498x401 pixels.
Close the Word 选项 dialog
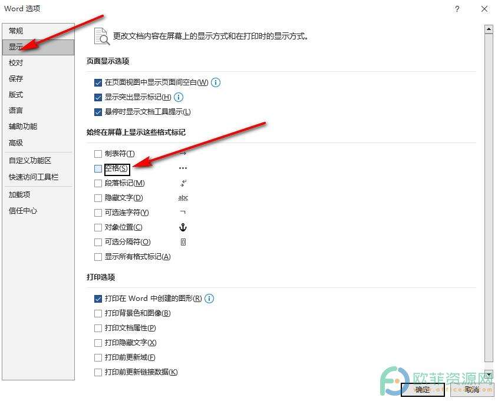click(x=484, y=9)
